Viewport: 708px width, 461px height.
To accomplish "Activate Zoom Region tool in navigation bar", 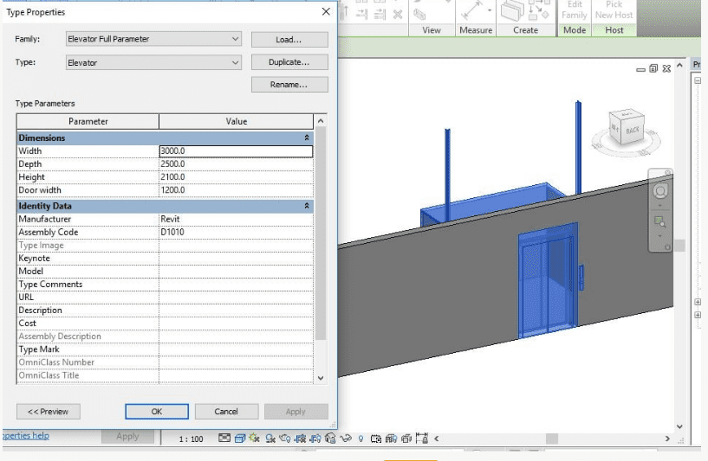I will click(660, 221).
